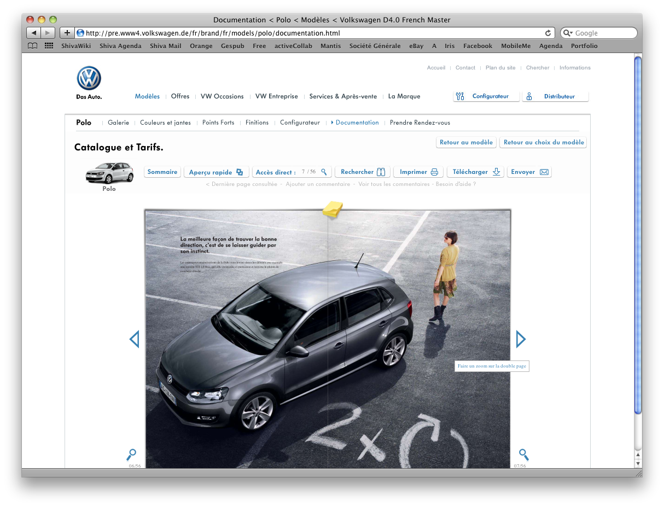
Task: Open the Shiva Agenda bookmark
Action: click(120, 46)
